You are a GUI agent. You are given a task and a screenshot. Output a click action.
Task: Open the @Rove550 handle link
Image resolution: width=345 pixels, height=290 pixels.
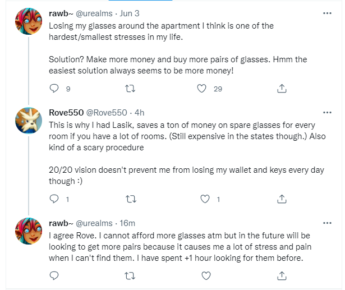point(107,113)
